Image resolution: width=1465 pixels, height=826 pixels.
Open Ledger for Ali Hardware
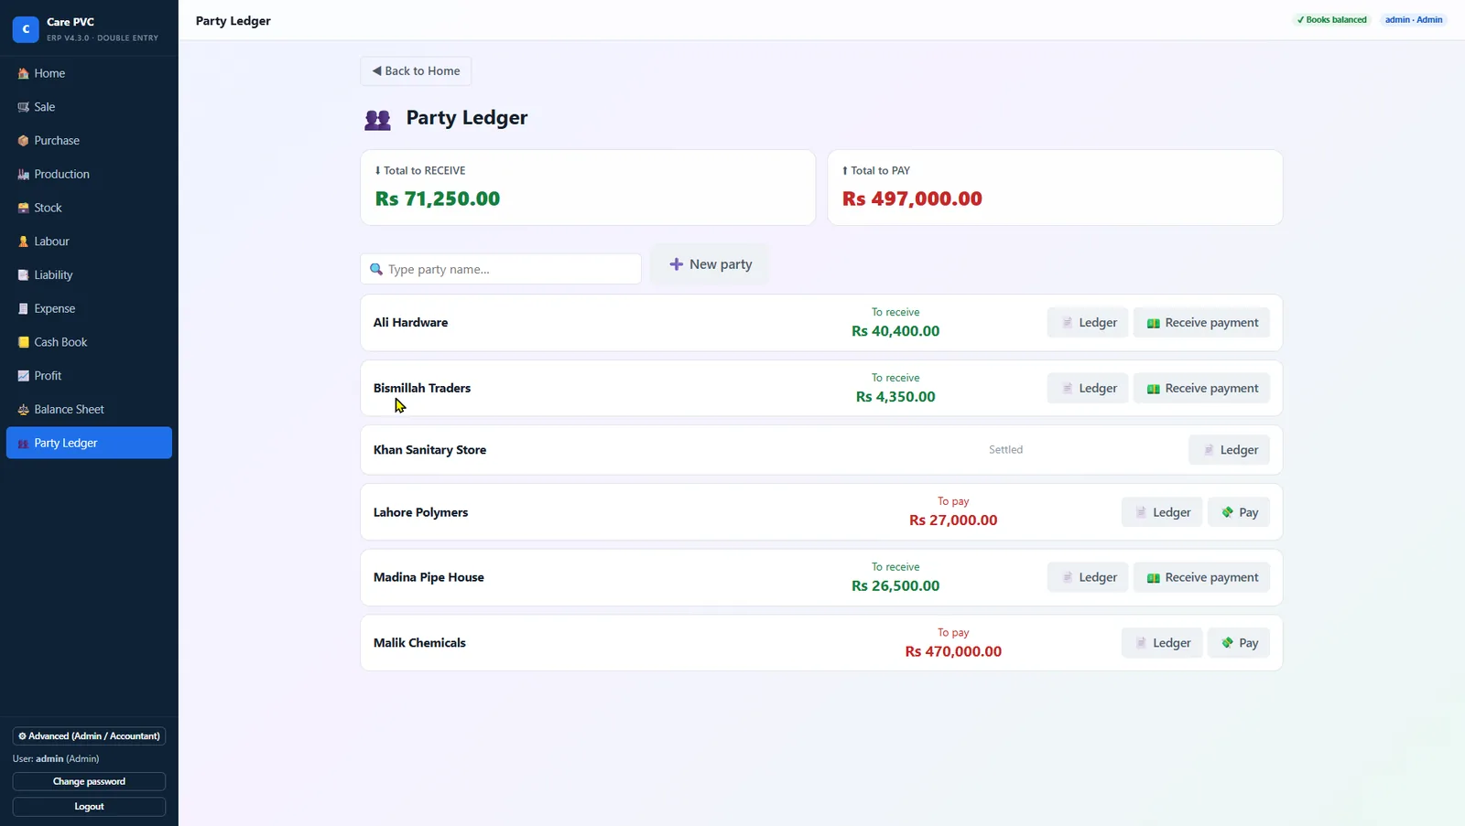tap(1088, 323)
